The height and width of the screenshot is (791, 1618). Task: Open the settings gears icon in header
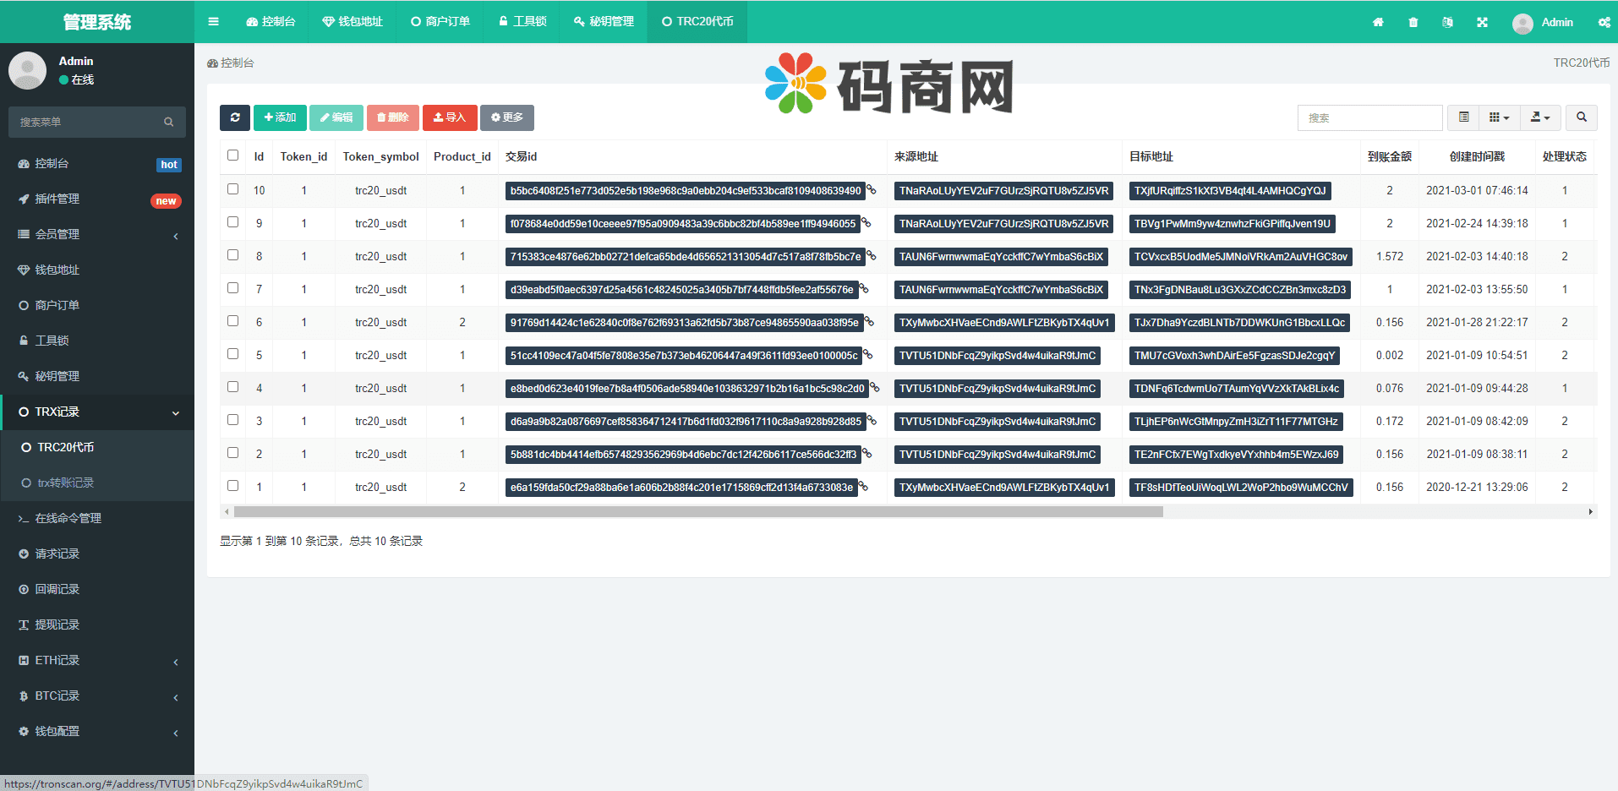pyautogui.click(x=1604, y=22)
